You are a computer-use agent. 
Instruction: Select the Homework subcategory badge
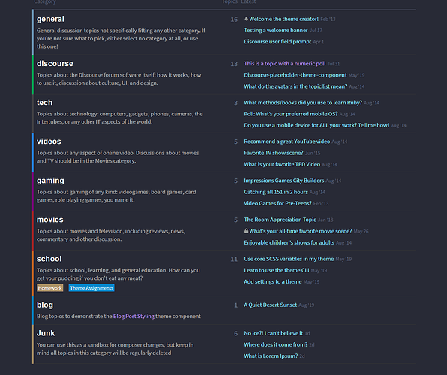50,288
